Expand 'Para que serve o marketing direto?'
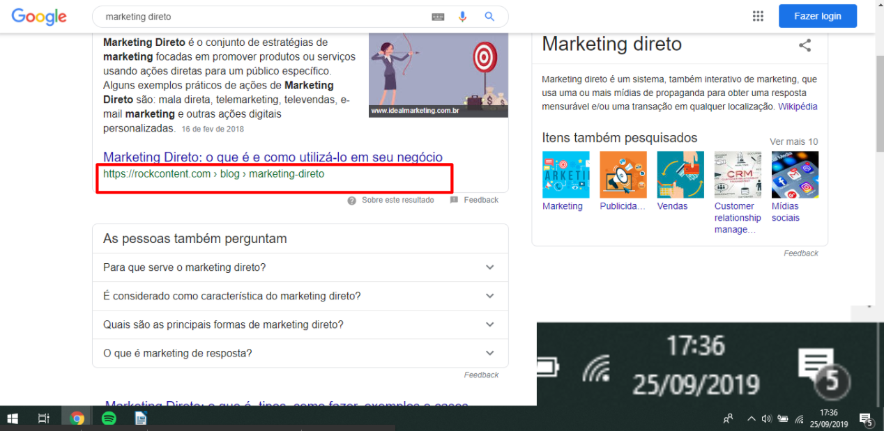This screenshot has height=431, width=884. [489, 267]
